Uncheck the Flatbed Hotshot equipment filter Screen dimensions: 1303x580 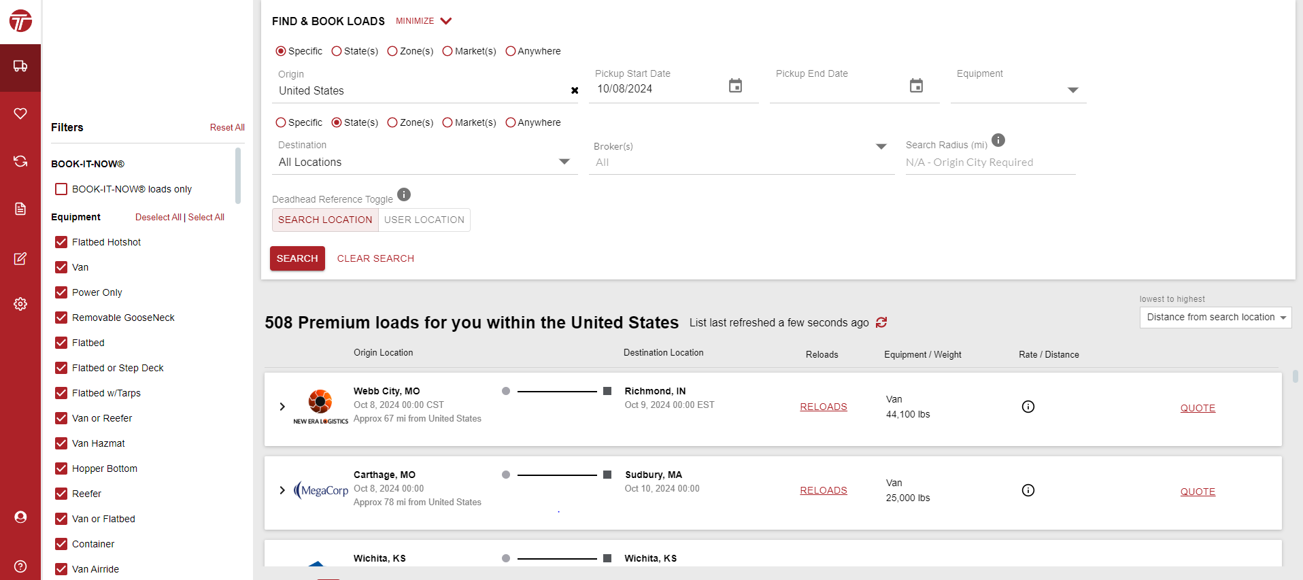click(x=61, y=242)
